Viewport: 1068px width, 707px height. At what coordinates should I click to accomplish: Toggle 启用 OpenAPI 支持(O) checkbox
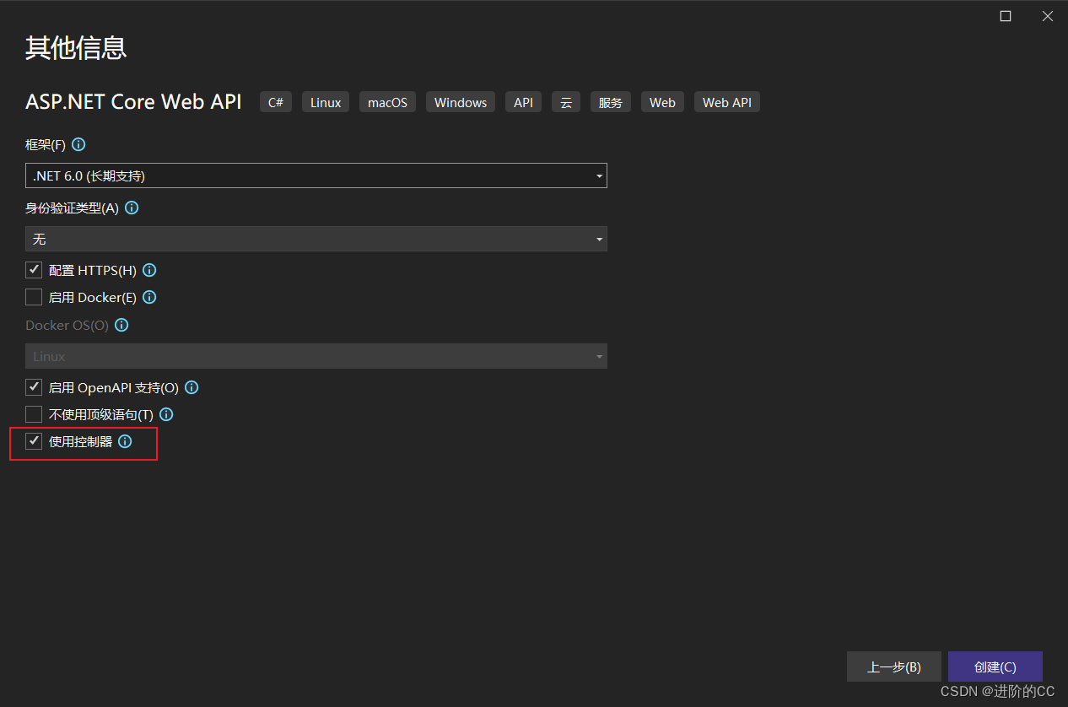[34, 387]
